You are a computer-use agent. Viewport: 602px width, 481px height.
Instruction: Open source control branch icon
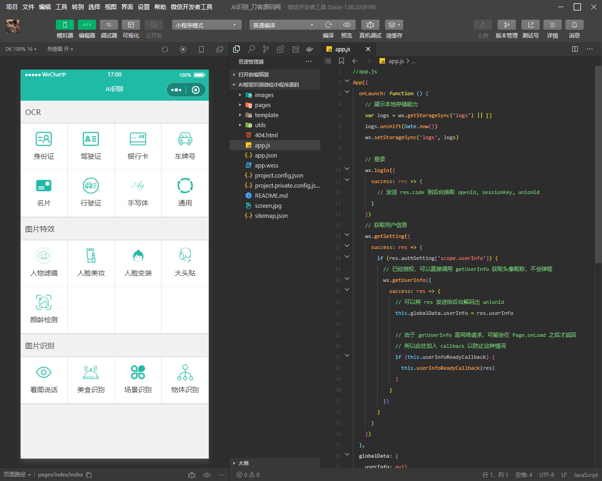click(266, 49)
